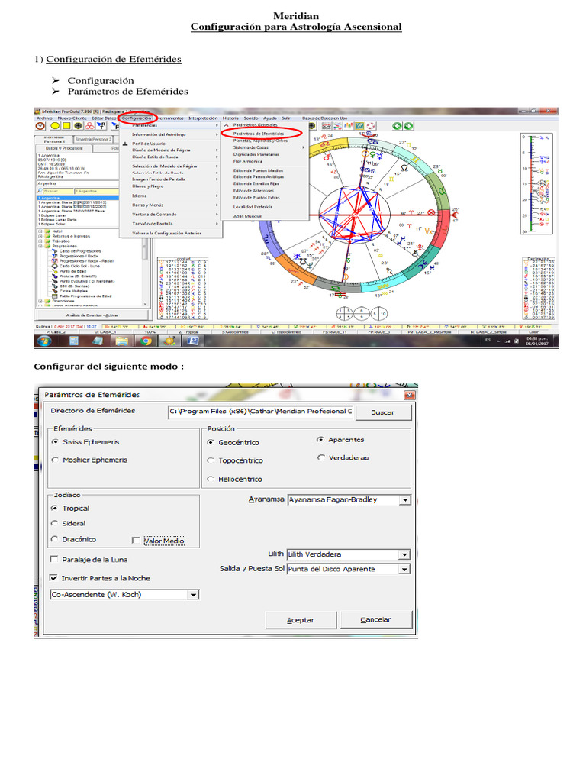This screenshot has height=782, width=586.
Task: Select the Mosher Ephemeris radio button
Action: click(54, 460)
